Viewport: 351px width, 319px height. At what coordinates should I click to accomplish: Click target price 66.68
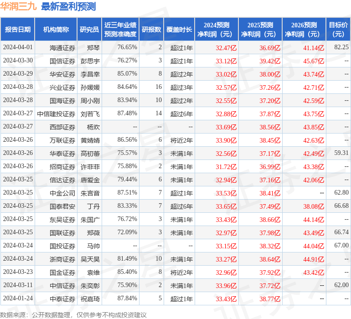pyautogui.click(x=341, y=206)
